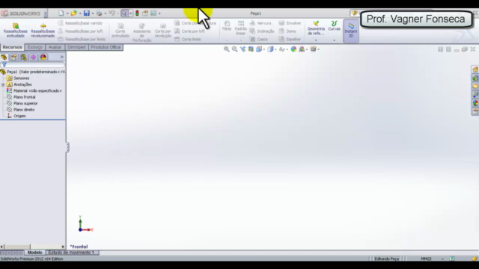
Task: Click Padrão linear tool
Action: [241, 28]
